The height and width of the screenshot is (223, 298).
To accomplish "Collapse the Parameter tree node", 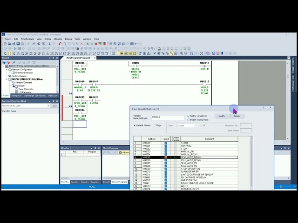I will [x=10, y=85].
